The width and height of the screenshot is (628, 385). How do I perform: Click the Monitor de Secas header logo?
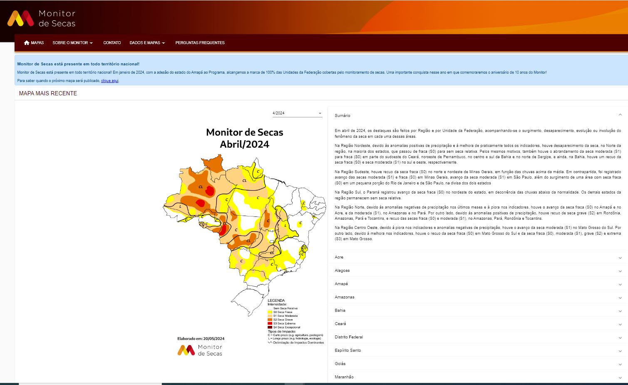(42, 18)
